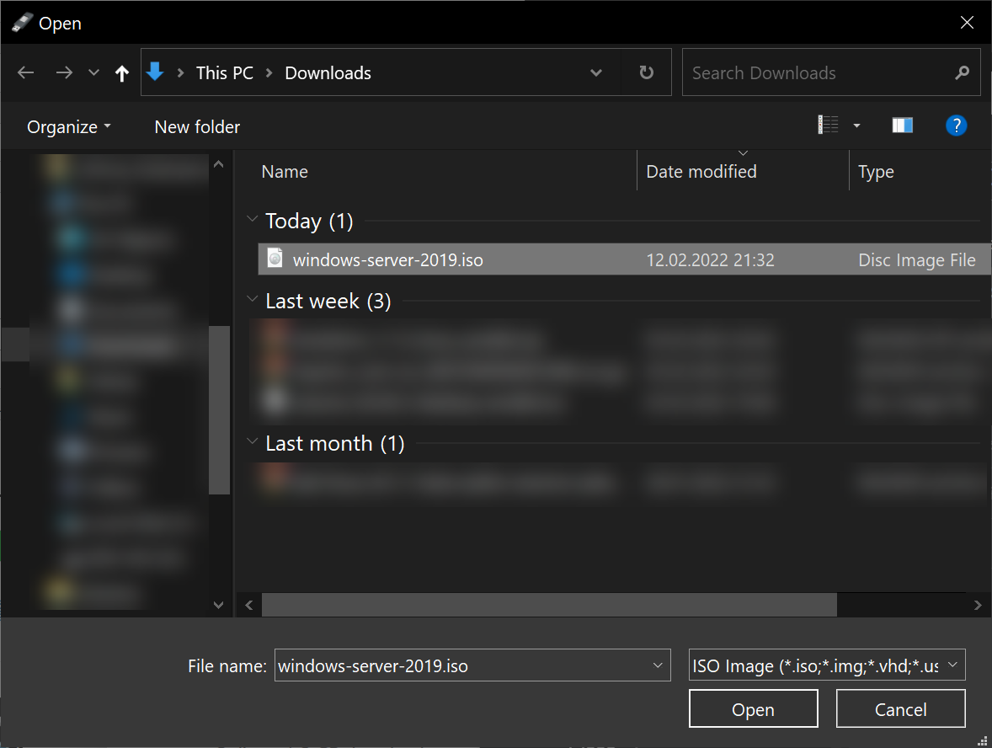The image size is (992, 748).
Task: Click New folder in the toolbar
Action: click(197, 127)
